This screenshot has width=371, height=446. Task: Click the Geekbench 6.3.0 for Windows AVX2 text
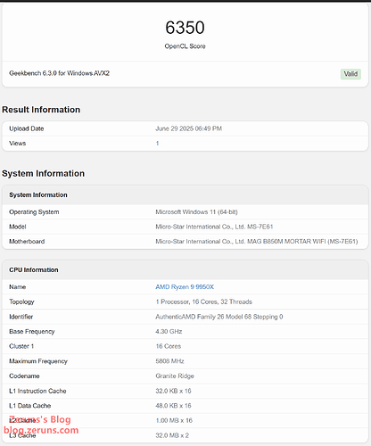pos(59,73)
